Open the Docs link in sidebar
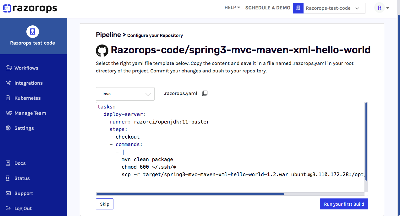Screen dimensions: 400x216 (x=20, y=163)
